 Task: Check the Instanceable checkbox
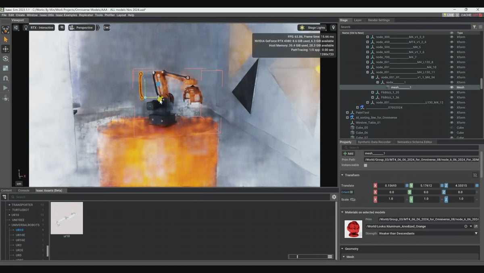click(x=365, y=165)
